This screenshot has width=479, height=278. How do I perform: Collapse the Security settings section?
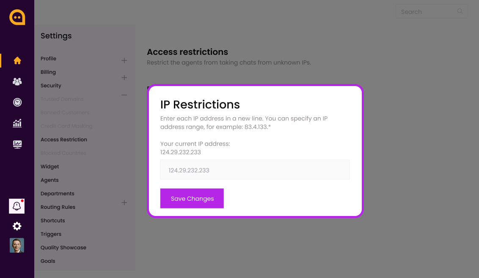124,95
